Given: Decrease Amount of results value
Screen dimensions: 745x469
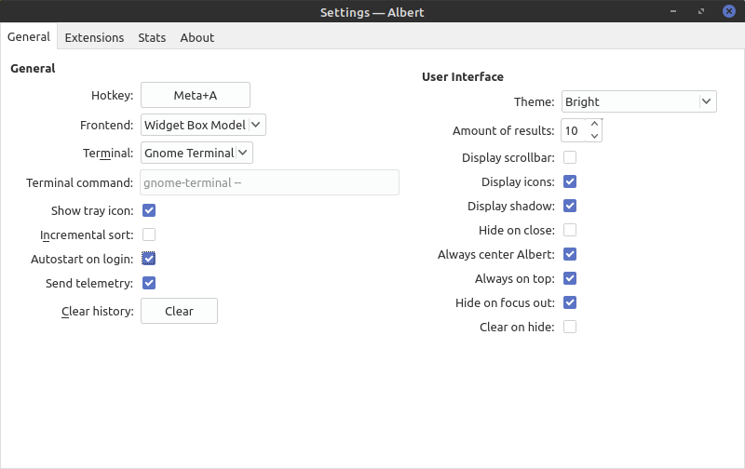Looking at the screenshot, I should pyautogui.click(x=594, y=136).
